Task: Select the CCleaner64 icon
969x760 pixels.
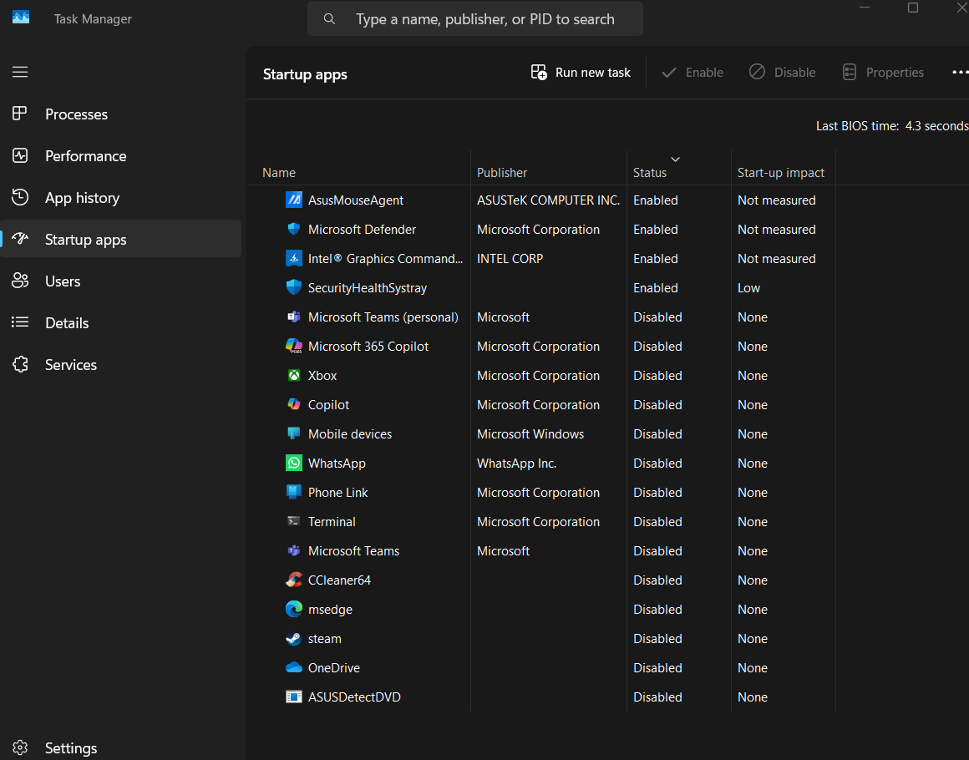Action: (293, 580)
